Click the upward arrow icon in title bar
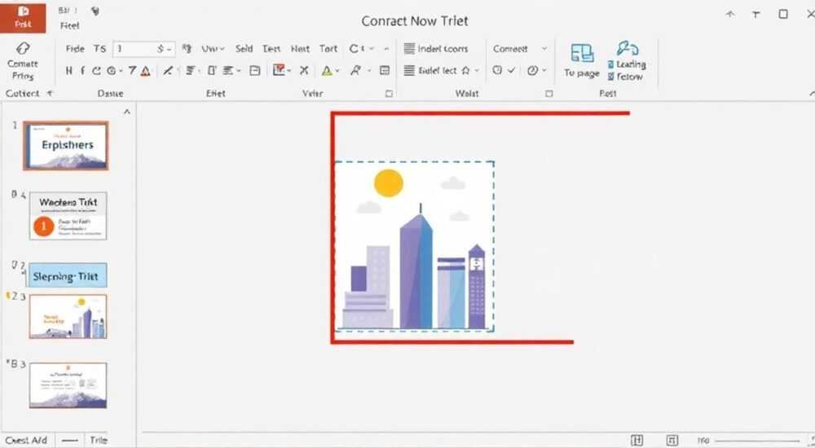This screenshot has height=448, width=815. coord(730,15)
